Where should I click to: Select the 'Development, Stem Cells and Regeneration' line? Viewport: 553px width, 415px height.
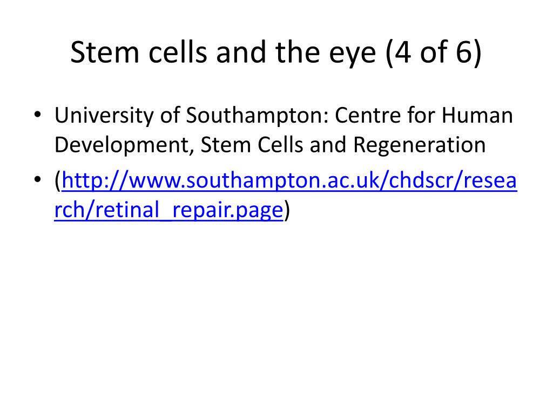click(x=270, y=145)
